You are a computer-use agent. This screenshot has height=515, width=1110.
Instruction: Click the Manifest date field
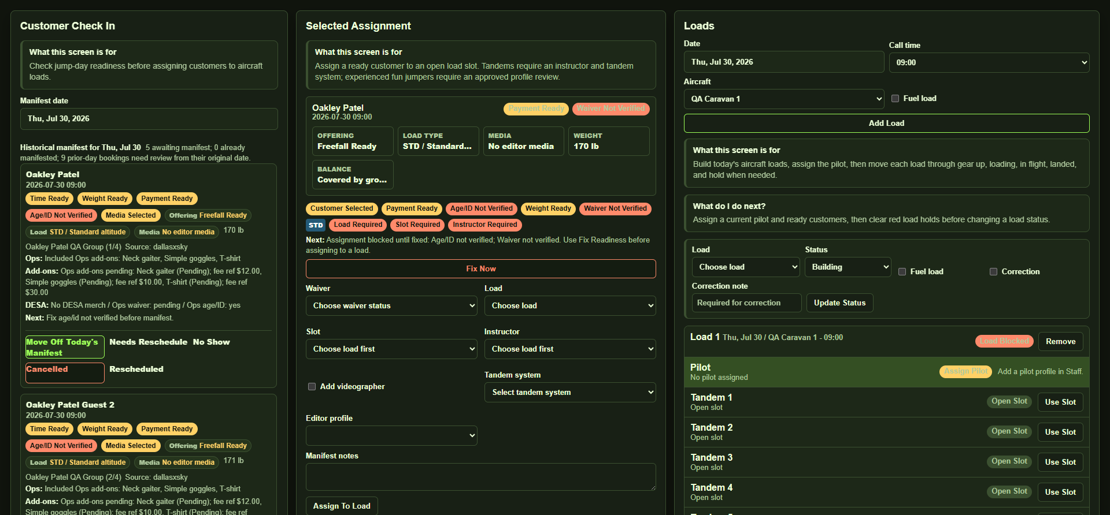pos(149,119)
